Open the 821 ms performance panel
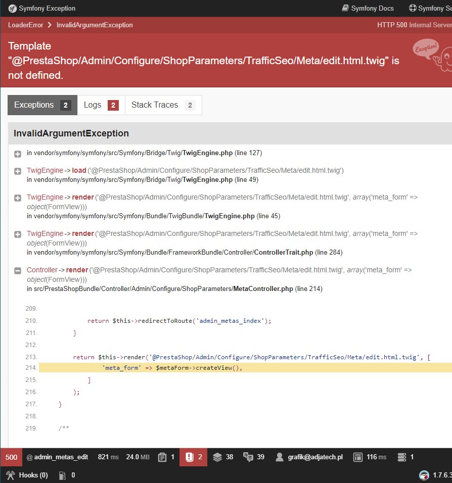Screen dimensions: 452x483 click(x=108, y=457)
